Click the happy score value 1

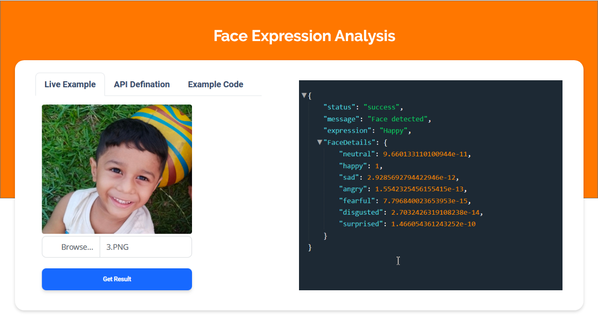coord(377,166)
